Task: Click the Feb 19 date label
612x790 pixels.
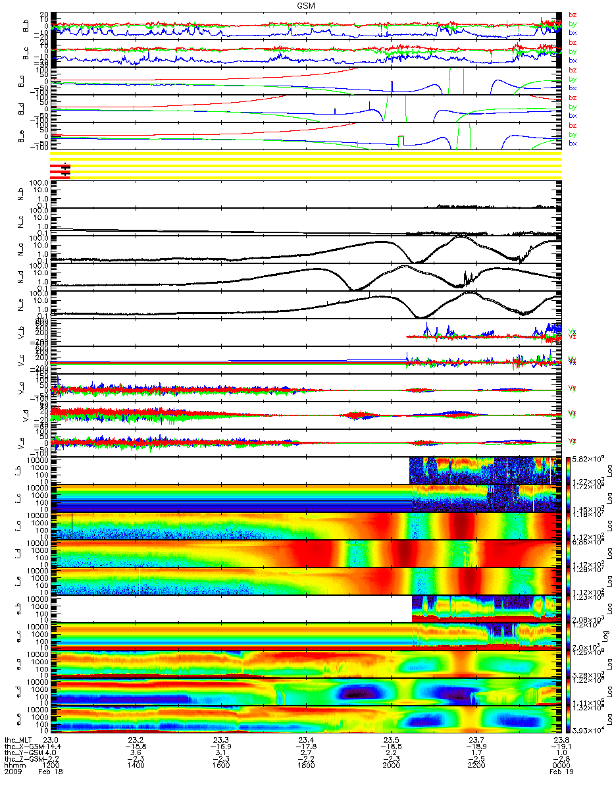Action: 561,772
